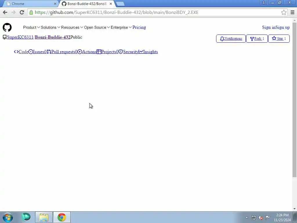The width and height of the screenshot is (297, 223).
Task: Click the taskbar clock showing 2:24 PM
Action: coord(282,217)
